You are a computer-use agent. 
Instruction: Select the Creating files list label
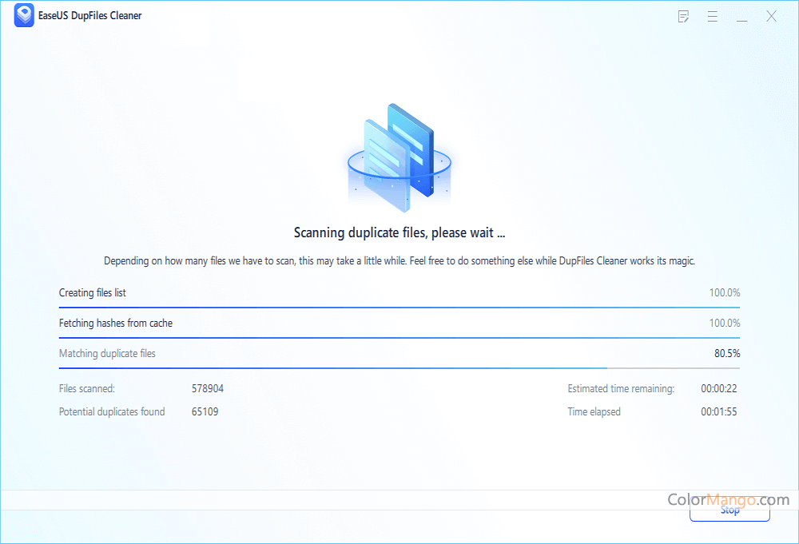(93, 293)
